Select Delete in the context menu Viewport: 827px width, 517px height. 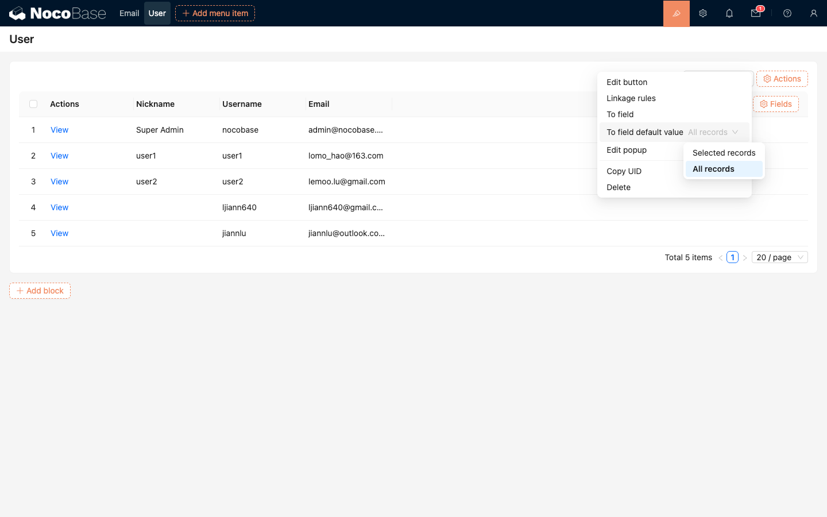pos(618,187)
